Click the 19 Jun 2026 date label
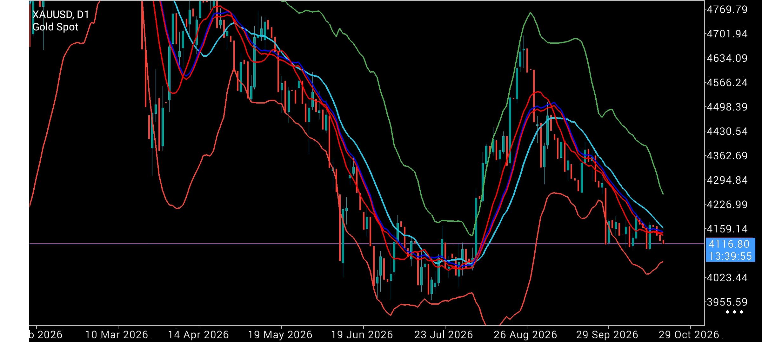 362,335
